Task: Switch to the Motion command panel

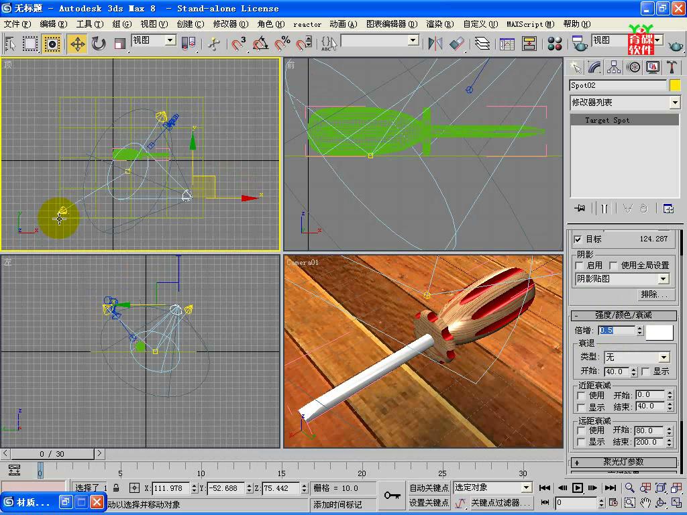Action: tap(633, 68)
